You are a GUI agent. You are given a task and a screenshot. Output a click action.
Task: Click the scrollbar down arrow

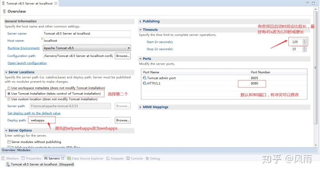click(x=316, y=145)
